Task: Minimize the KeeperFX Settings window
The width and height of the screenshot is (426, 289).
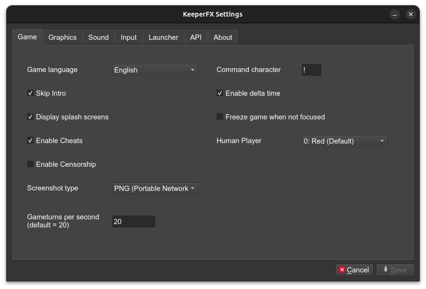Action: point(395,14)
